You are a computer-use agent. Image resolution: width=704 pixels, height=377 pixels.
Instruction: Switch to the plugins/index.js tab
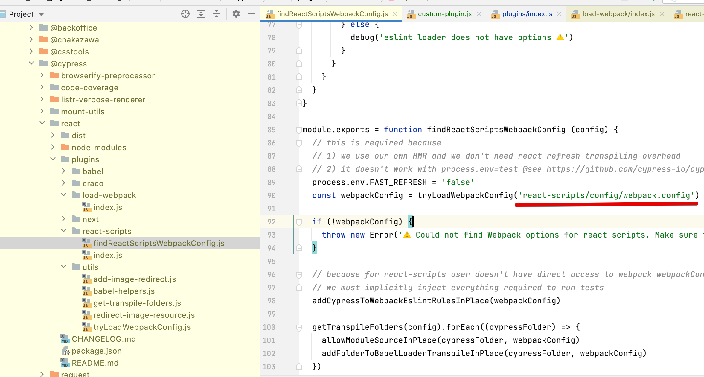tap(527, 14)
